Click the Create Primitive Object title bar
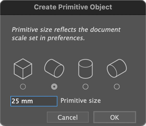The image size is (146, 126). click(73, 7)
